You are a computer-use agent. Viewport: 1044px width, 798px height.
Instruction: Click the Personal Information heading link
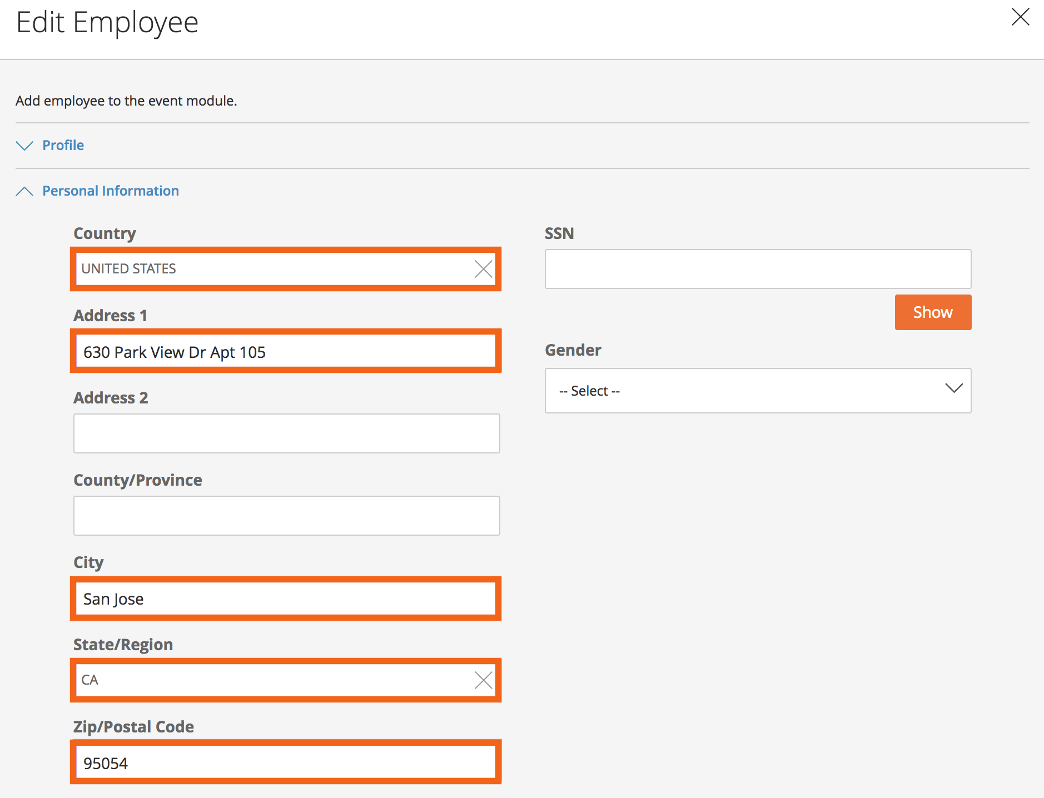tap(111, 191)
